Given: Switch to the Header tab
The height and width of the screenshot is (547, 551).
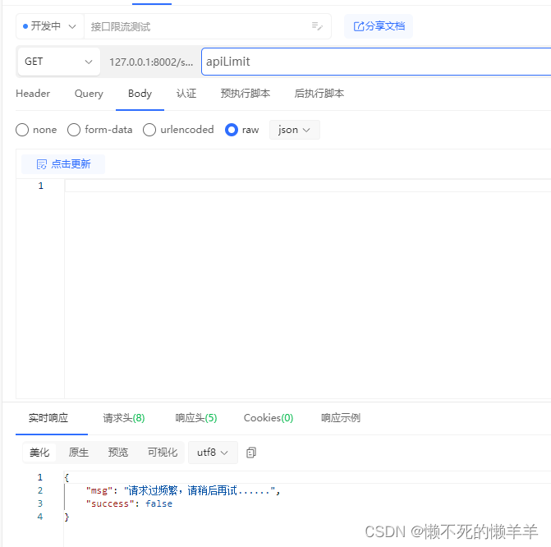Looking at the screenshot, I should coord(33,94).
